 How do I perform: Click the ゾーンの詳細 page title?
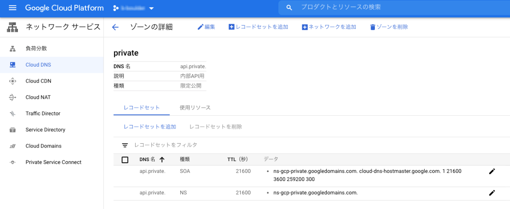151,27
